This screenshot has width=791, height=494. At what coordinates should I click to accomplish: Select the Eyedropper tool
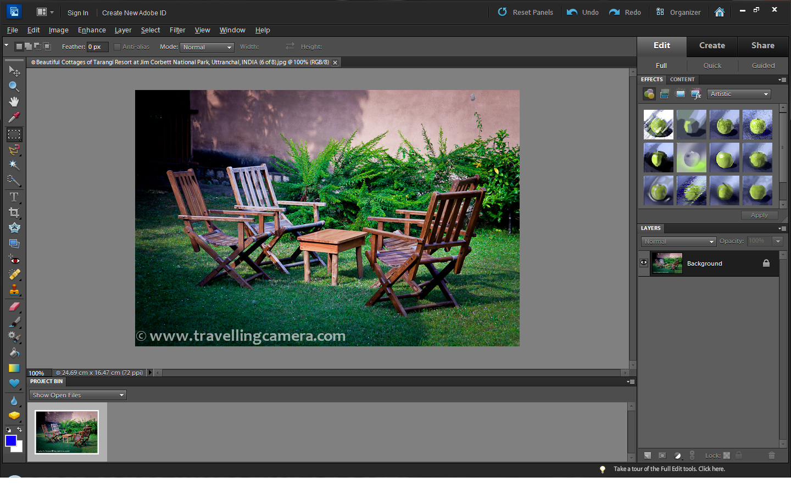tap(14, 117)
